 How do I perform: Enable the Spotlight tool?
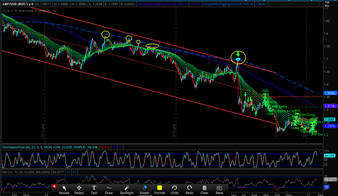tap(127, 190)
